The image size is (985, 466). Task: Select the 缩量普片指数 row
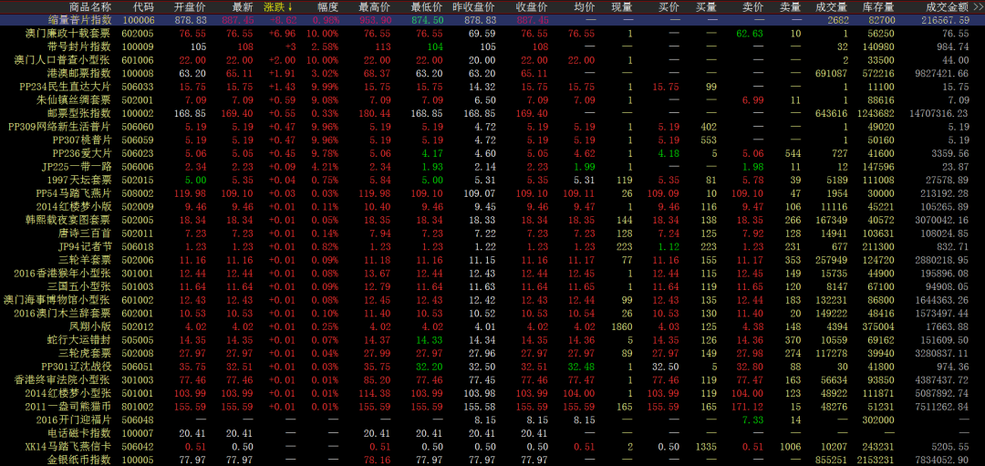(493, 20)
